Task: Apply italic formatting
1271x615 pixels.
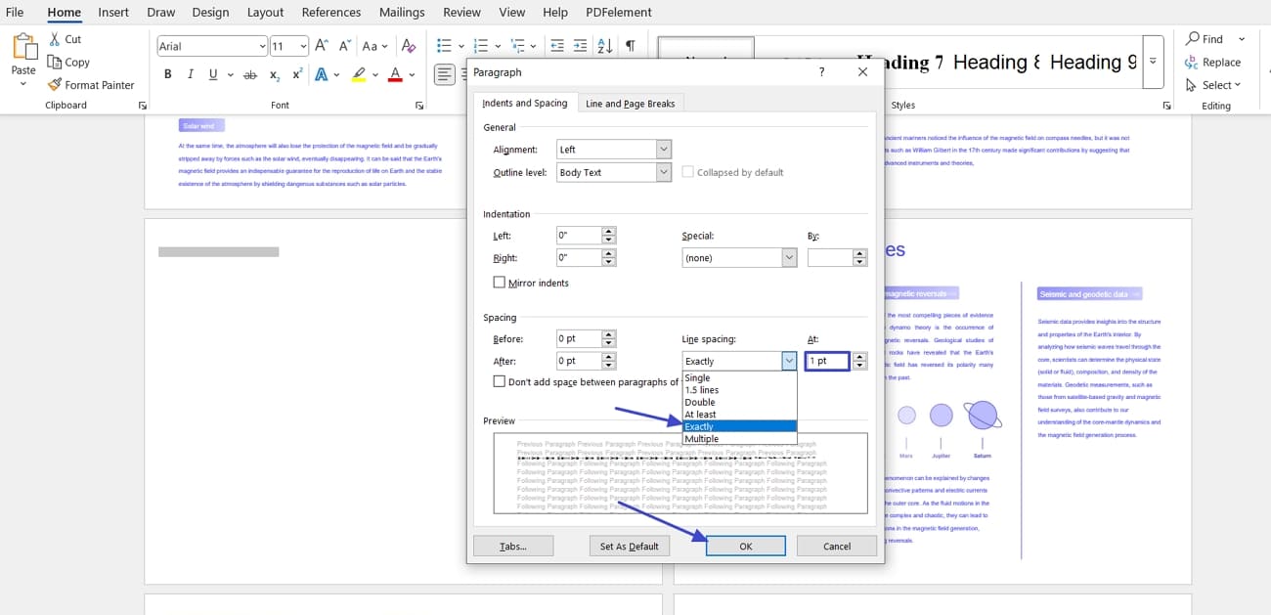Action: coord(189,73)
